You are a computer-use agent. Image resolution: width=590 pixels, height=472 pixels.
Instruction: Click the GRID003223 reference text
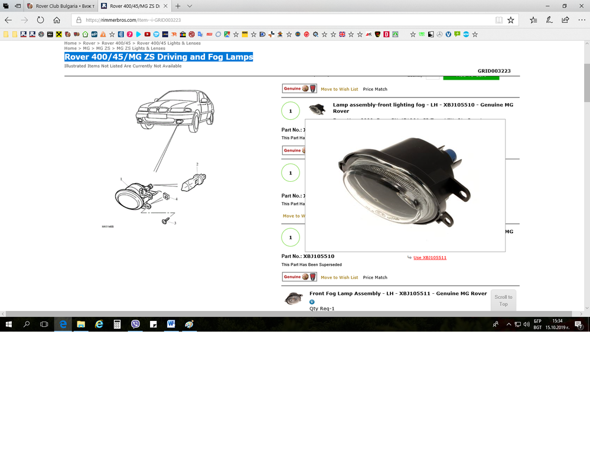point(494,71)
